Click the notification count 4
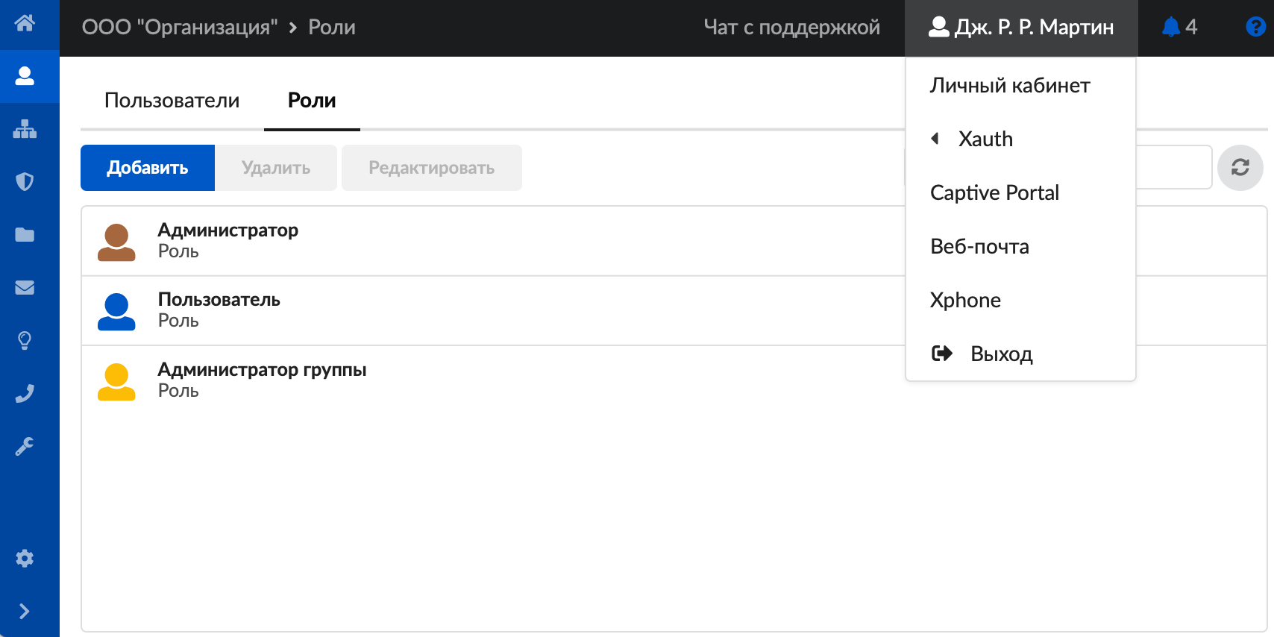The height and width of the screenshot is (637, 1274). [x=1191, y=27]
